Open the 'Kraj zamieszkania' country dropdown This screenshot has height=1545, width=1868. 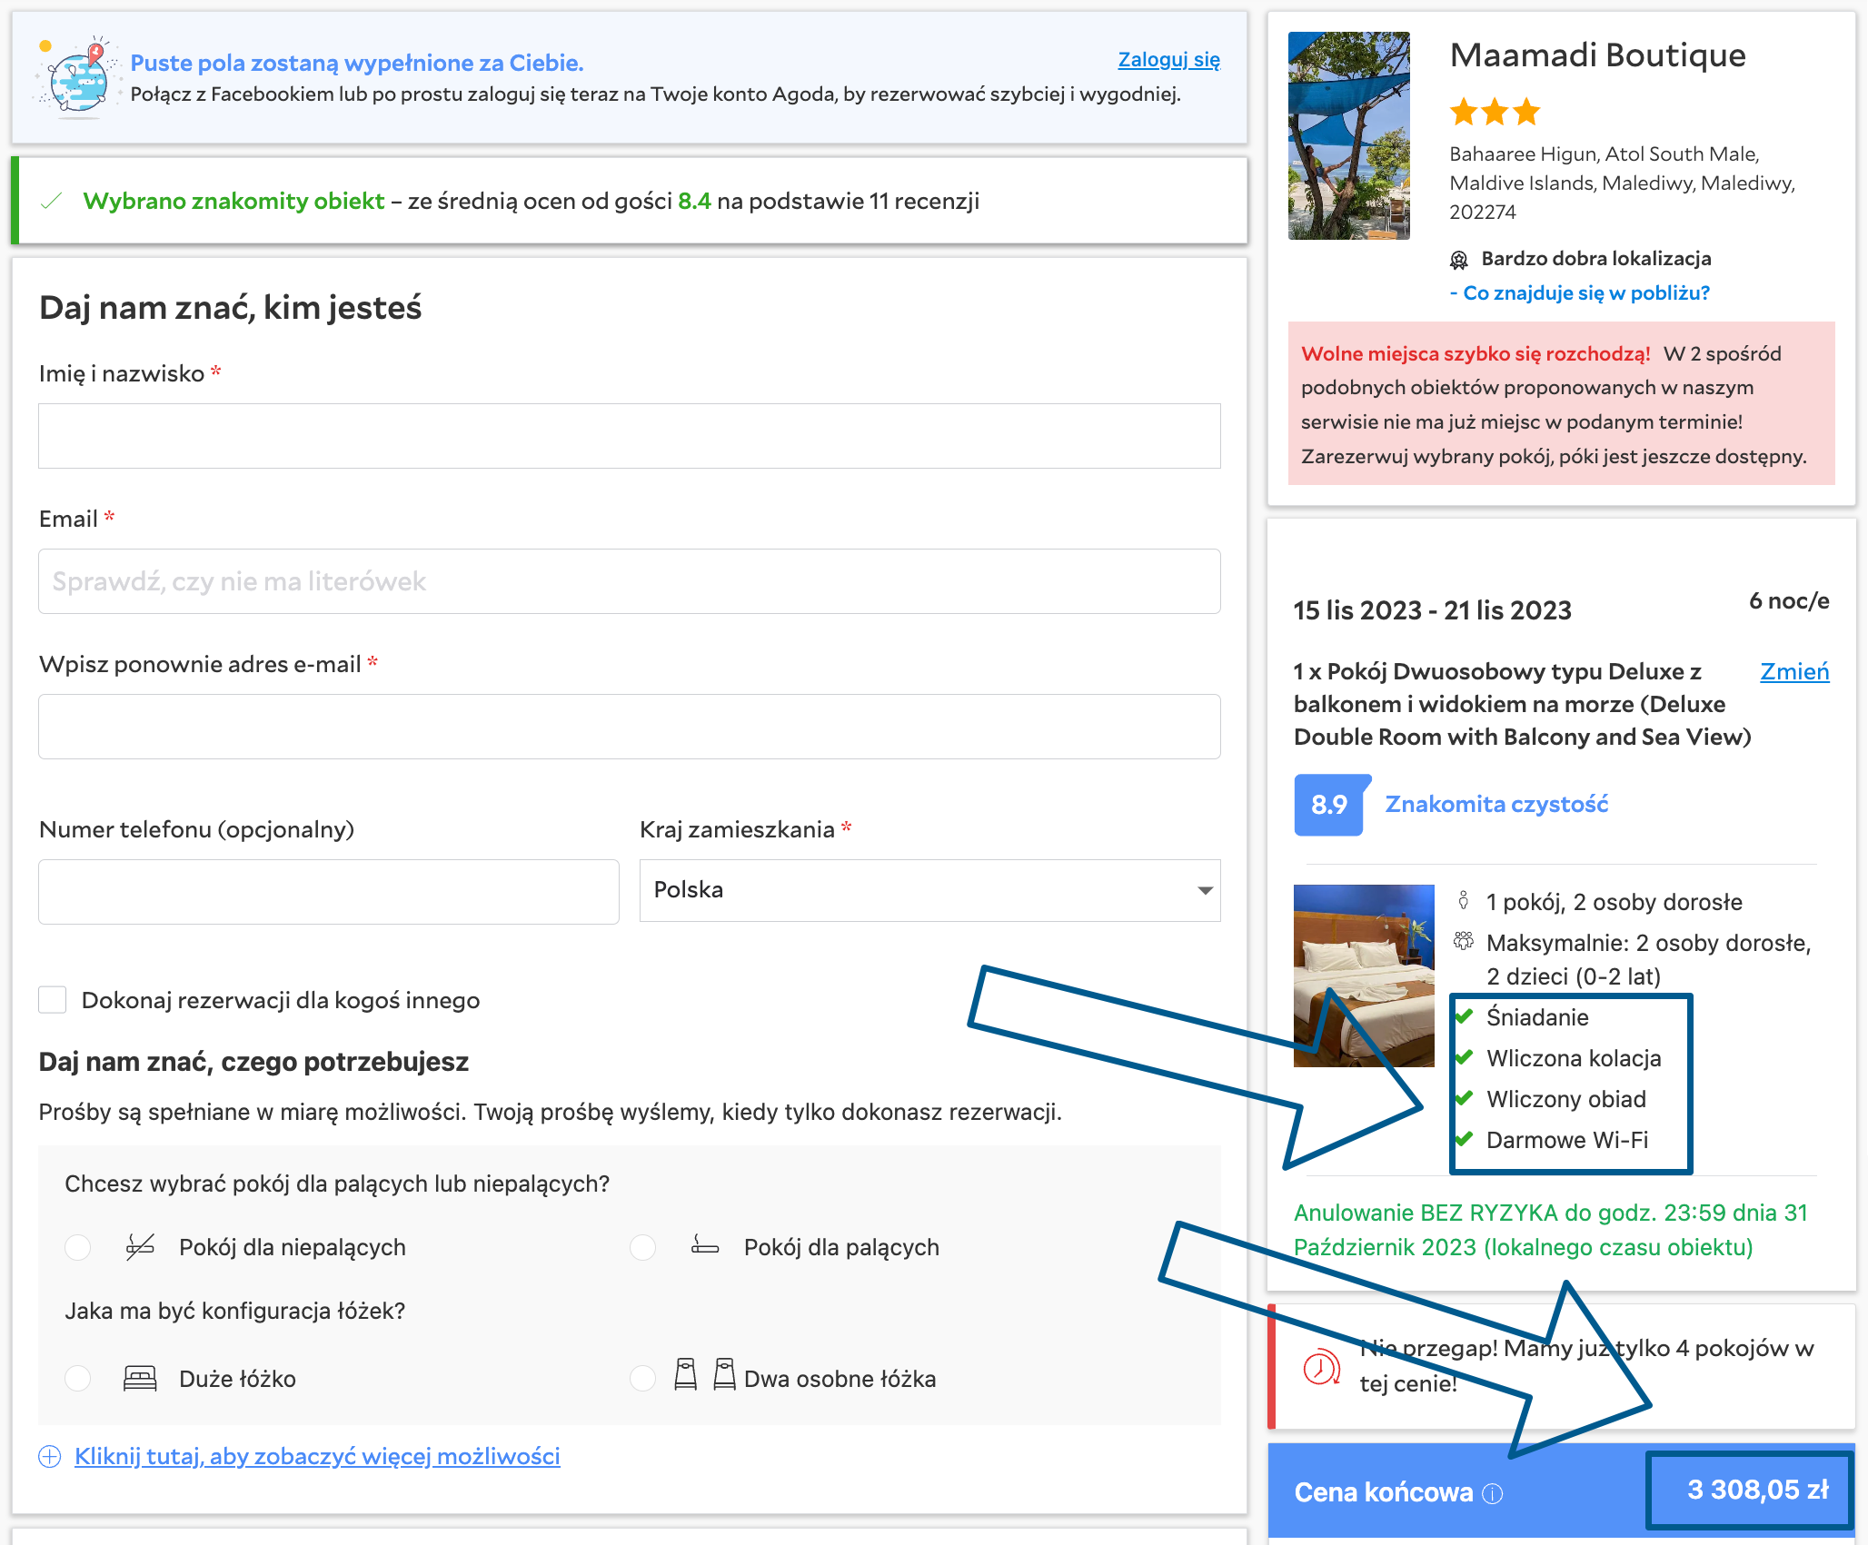(x=929, y=890)
